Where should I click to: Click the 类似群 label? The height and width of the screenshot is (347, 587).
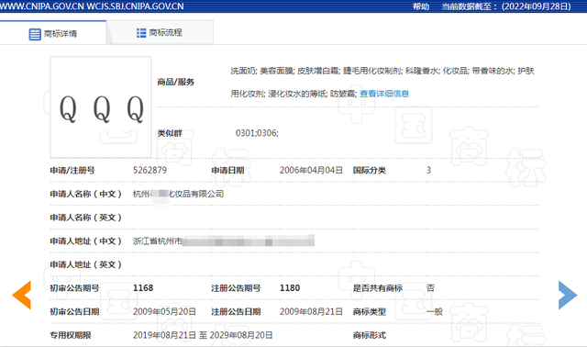click(x=170, y=133)
